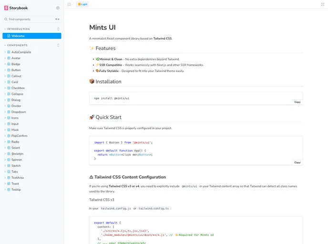Expand all items in Introduction section

58,29
